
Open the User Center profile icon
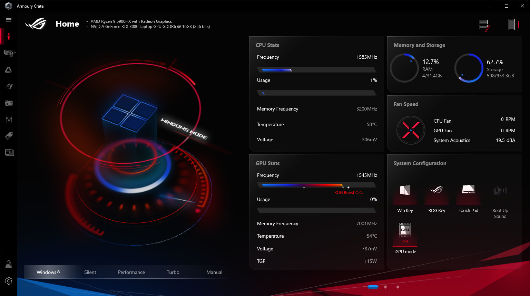9,265
